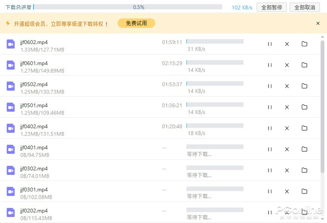Screen dimensions: 327x223
Task: Click 全部暂停 to pause all downloads
Action: tap(271, 7)
